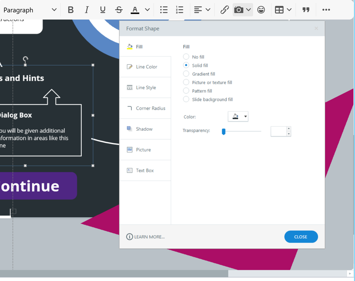Apply strikethrough formatting
355x281 pixels.
(x=119, y=10)
